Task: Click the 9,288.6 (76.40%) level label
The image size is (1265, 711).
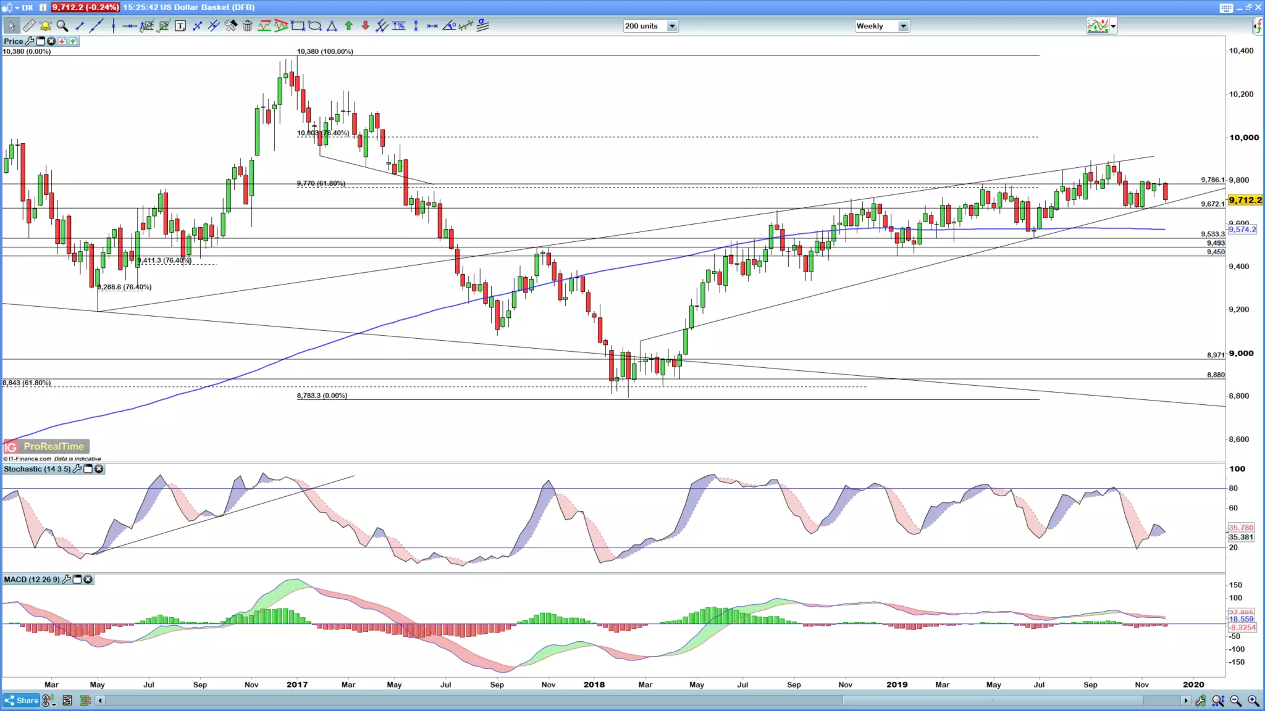Action: pos(124,287)
